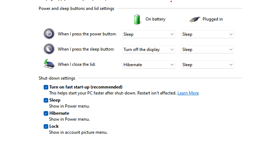Open close lid plugged-in dropdown
The image size is (275, 144).
click(207, 65)
